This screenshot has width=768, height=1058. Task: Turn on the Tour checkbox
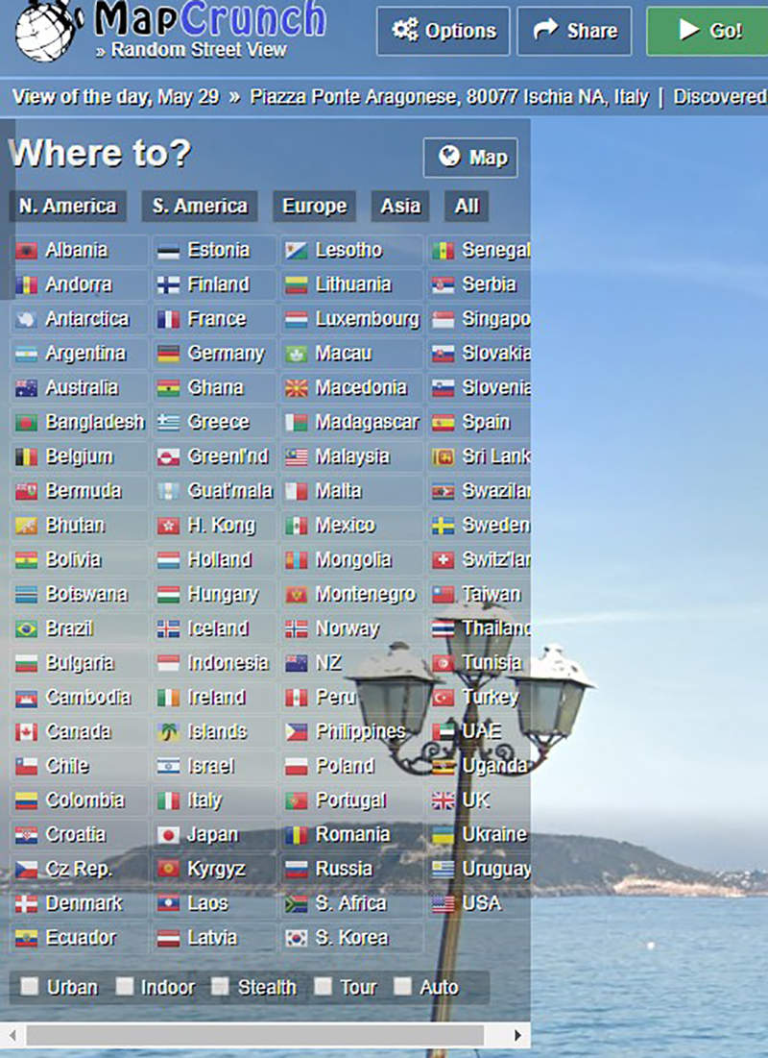(324, 987)
